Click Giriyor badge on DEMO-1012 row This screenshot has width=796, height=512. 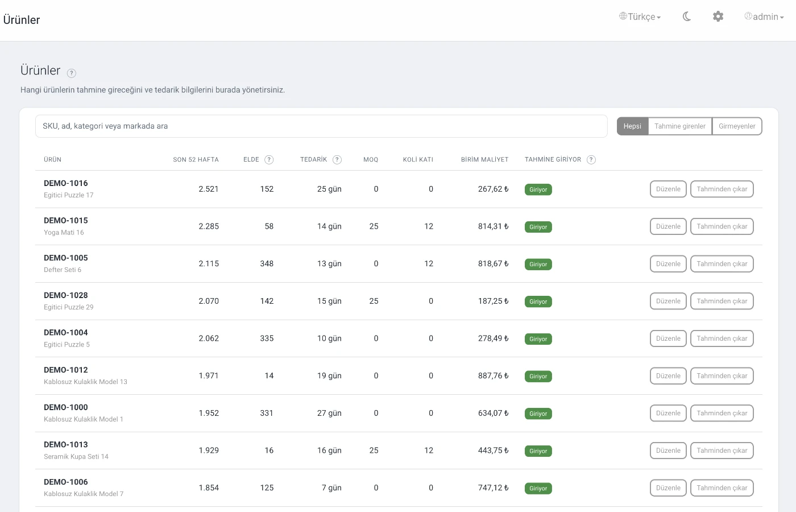click(538, 376)
